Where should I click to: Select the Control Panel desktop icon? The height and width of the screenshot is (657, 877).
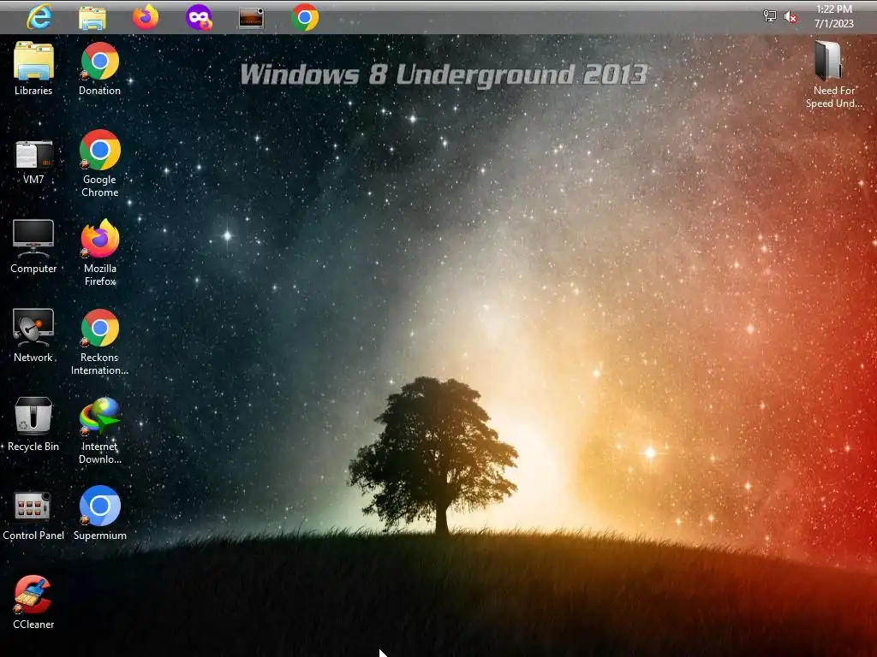[x=33, y=516]
